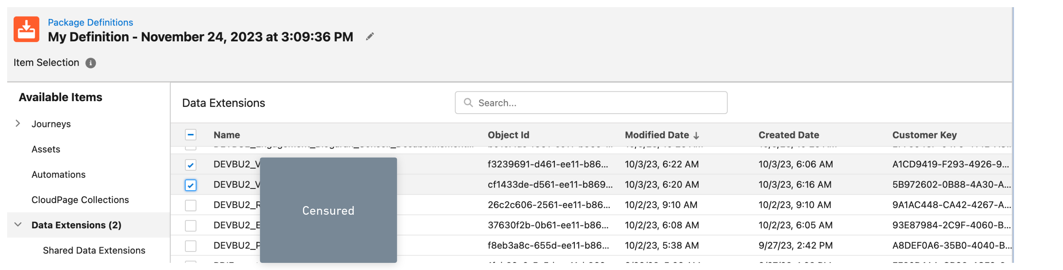Select Assets in Available Items

click(46, 149)
